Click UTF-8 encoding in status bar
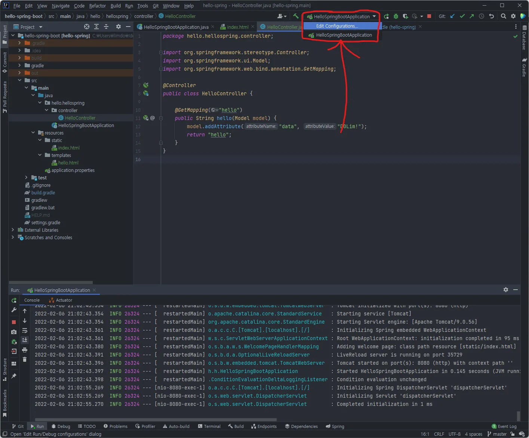 (455, 434)
